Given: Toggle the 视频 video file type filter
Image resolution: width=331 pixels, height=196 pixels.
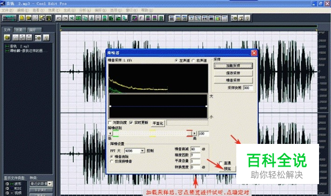Looking at the screenshot, I should pos(7,193).
